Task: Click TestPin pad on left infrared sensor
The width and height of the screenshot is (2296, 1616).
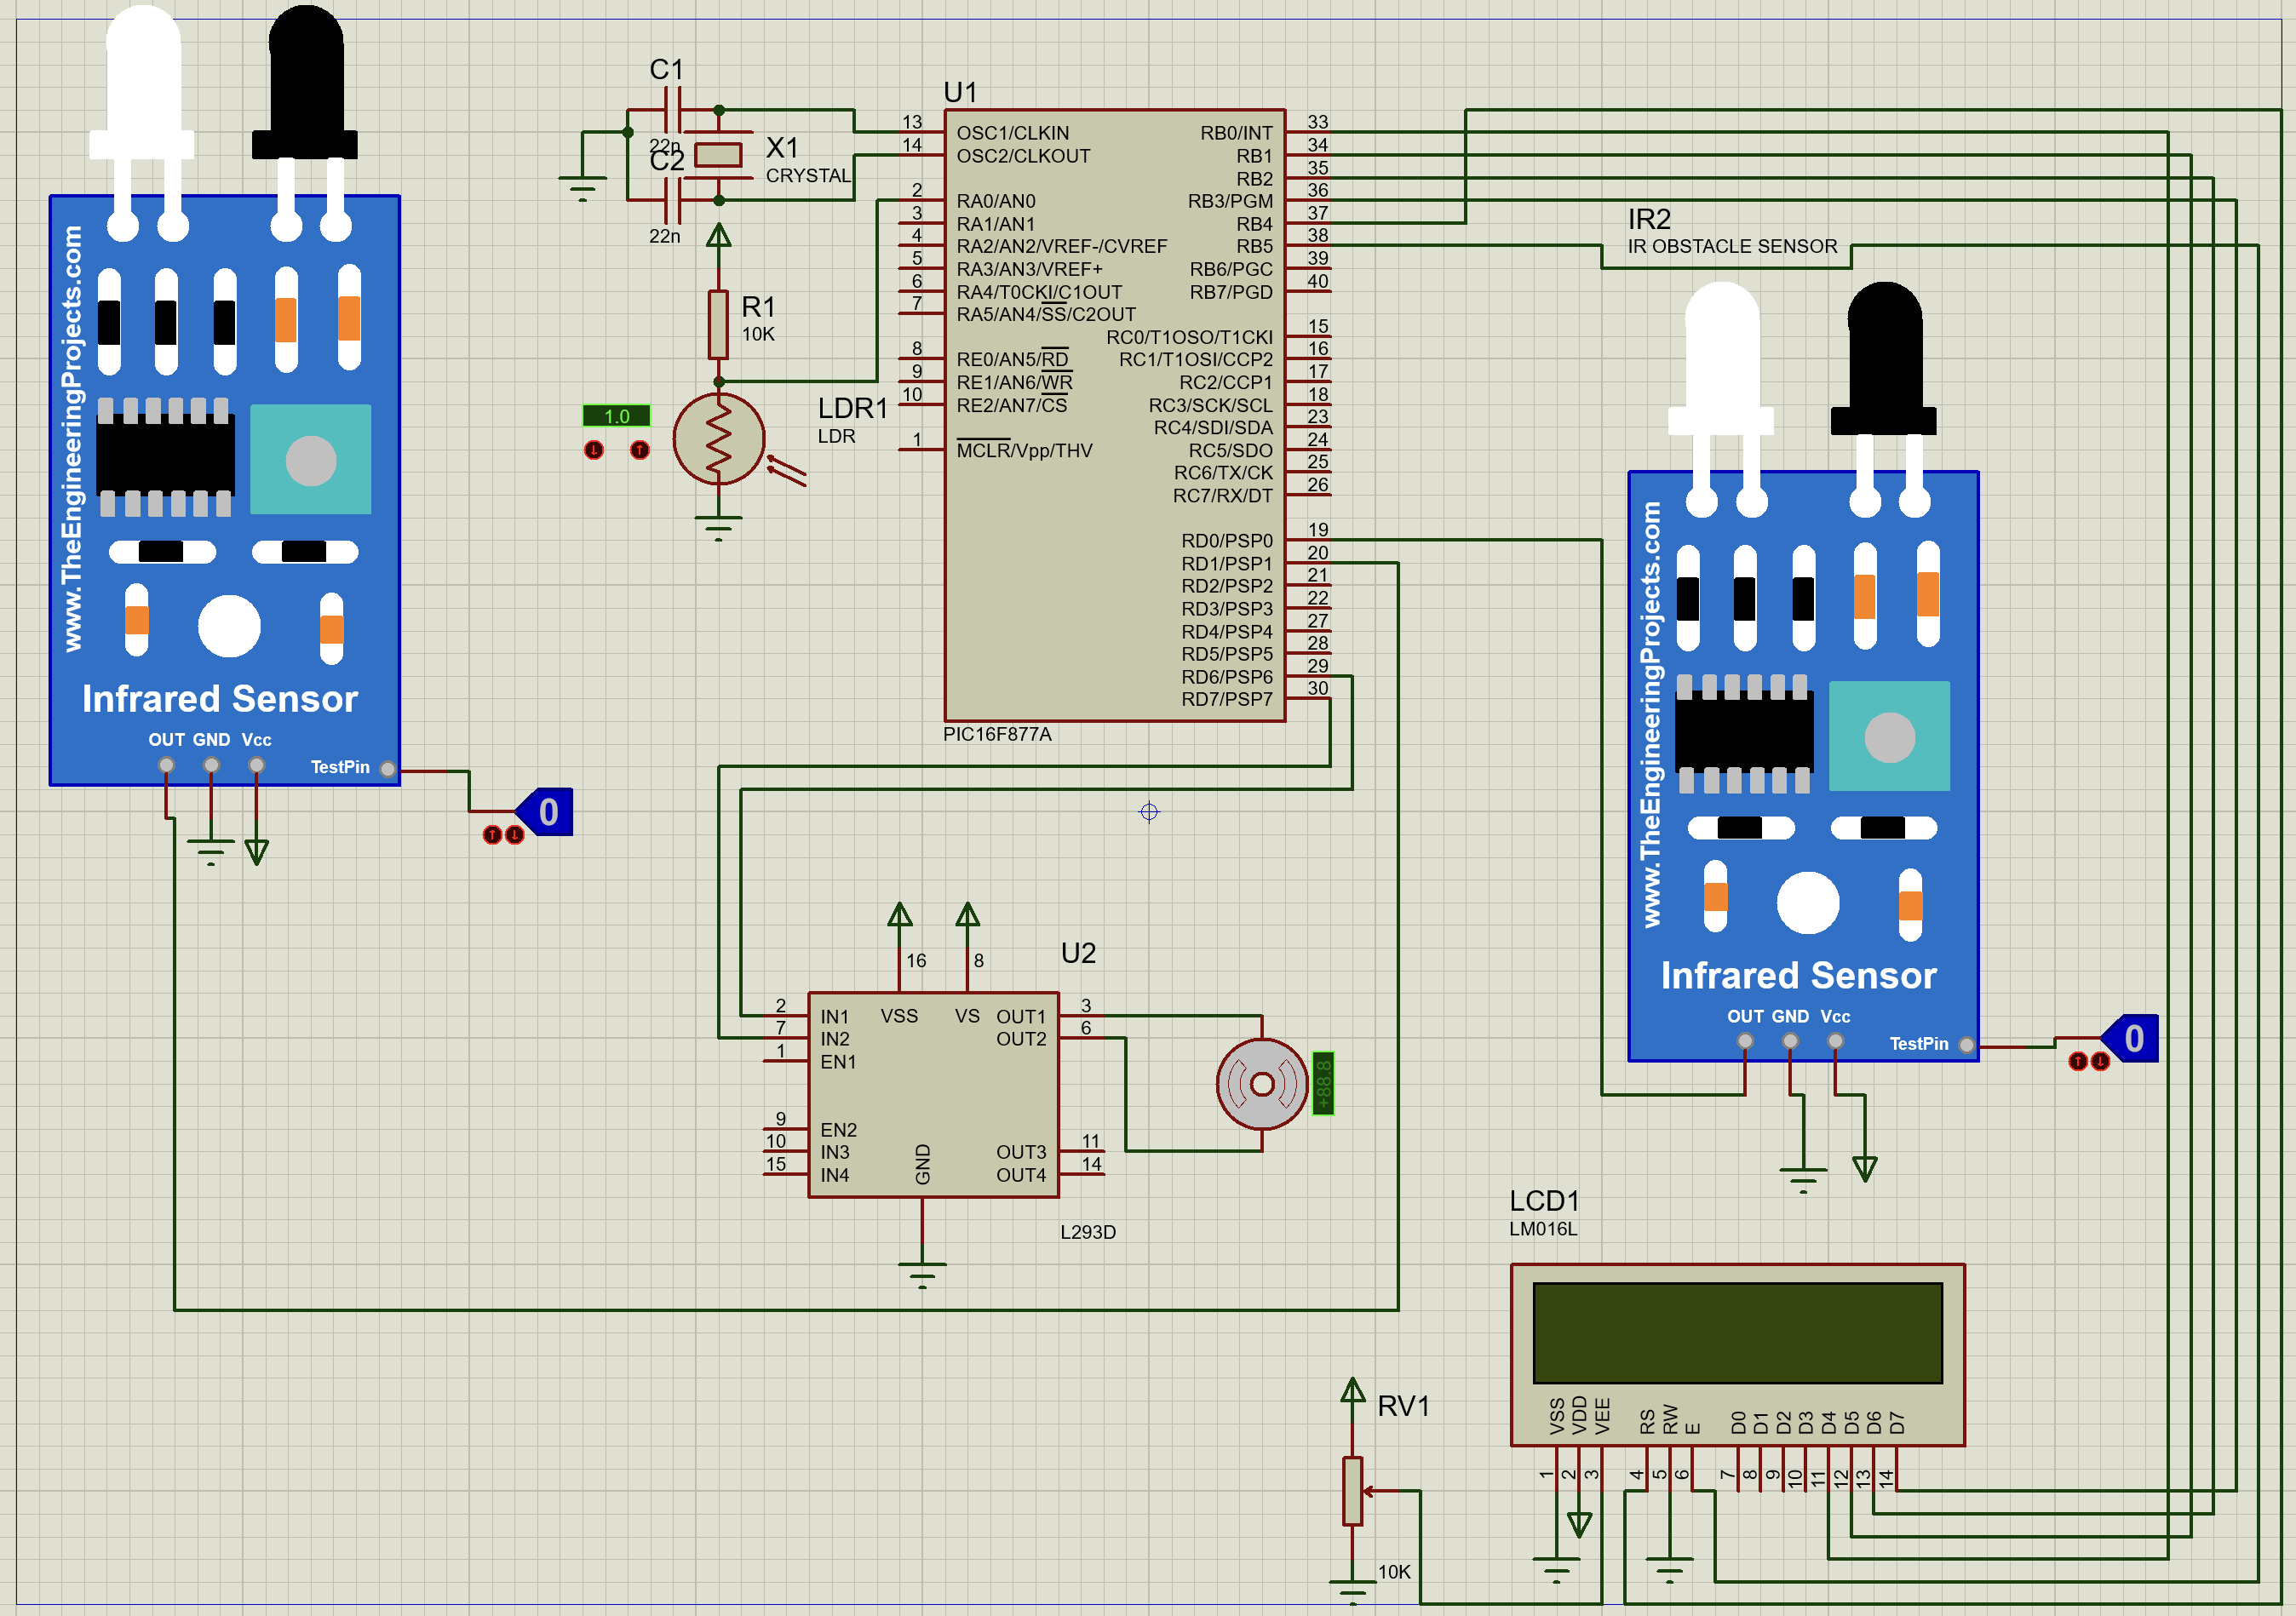Action: pos(388,769)
